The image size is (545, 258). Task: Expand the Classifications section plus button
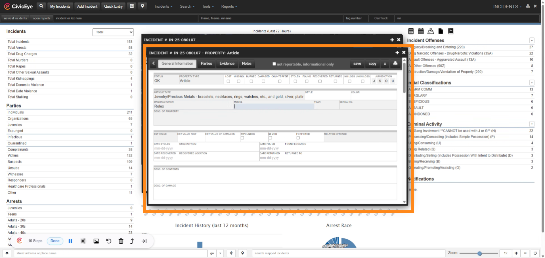click(532, 83)
